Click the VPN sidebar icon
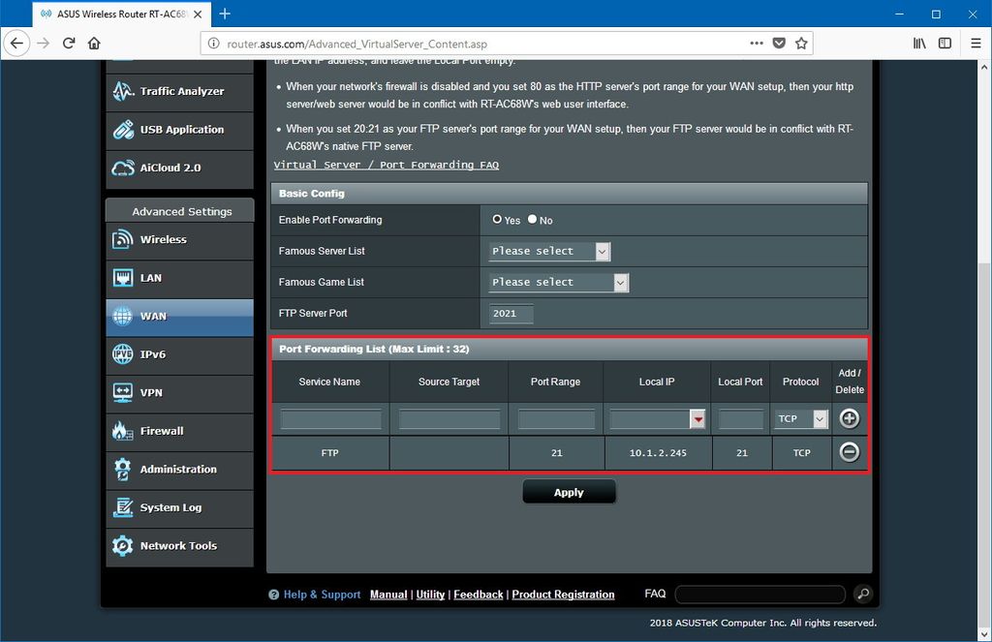The height and width of the screenshot is (642, 992). coord(123,393)
